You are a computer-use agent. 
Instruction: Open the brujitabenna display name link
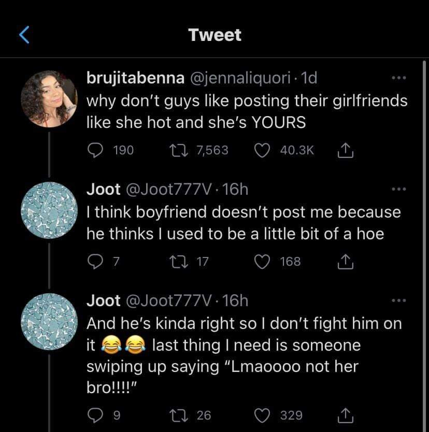135,78
